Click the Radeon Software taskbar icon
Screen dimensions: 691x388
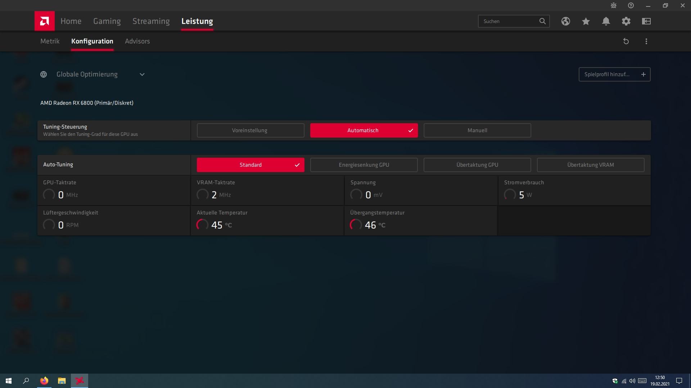[80, 381]
